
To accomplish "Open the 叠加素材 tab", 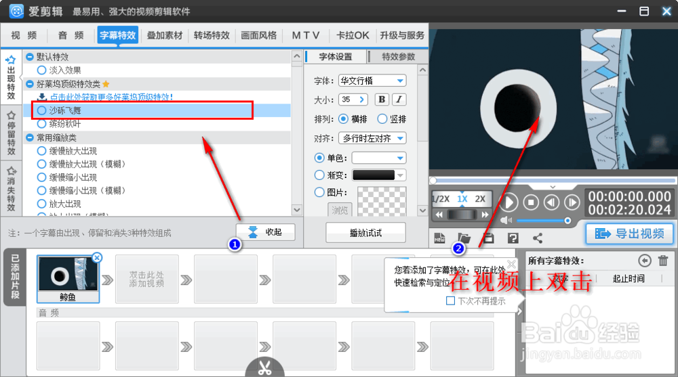I will (165, 35).
